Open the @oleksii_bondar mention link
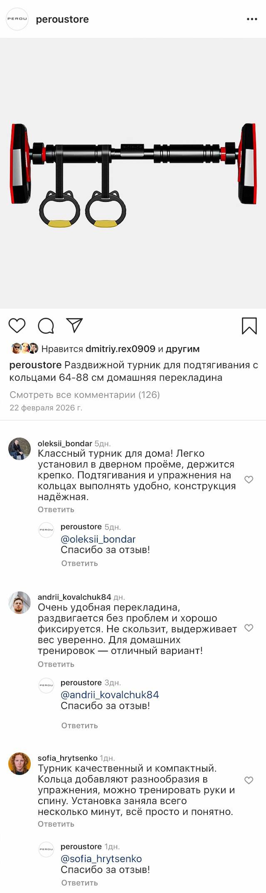This screenshot has height=893, width=266. 98,539
